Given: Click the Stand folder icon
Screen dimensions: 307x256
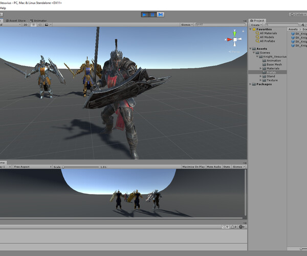Looking at the screenshot, I should coord(264,76).
